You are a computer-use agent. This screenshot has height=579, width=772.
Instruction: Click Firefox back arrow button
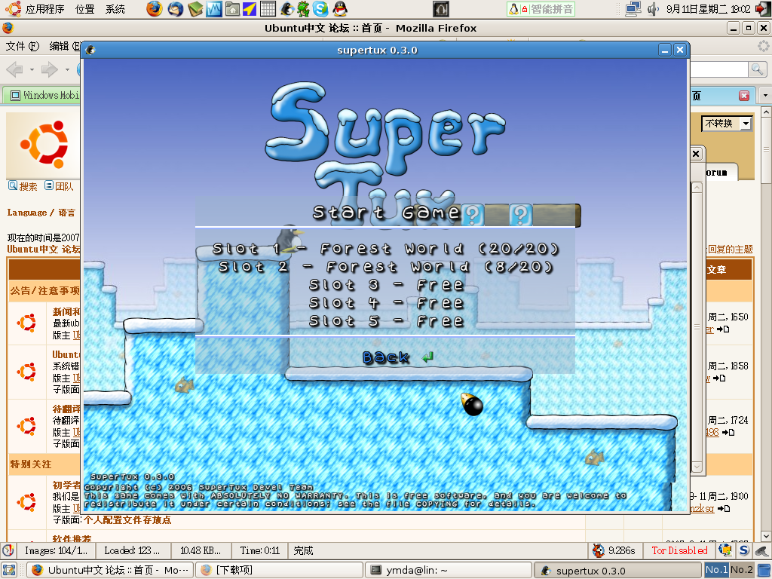(15, 69)
